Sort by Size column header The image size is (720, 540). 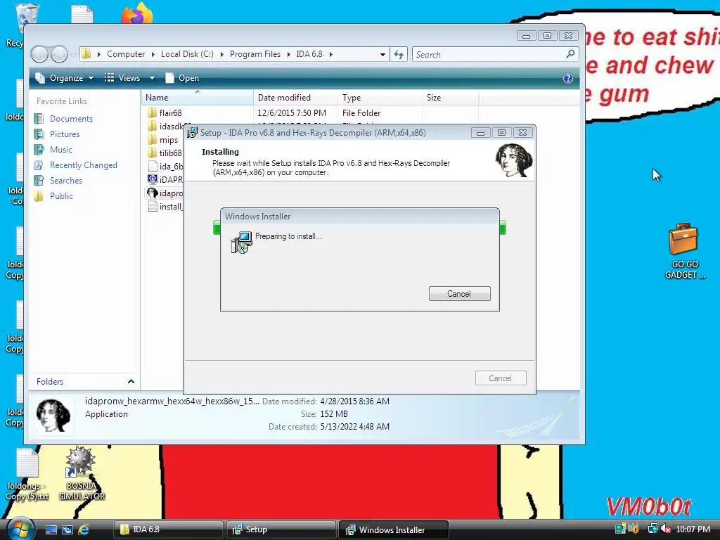451,97
